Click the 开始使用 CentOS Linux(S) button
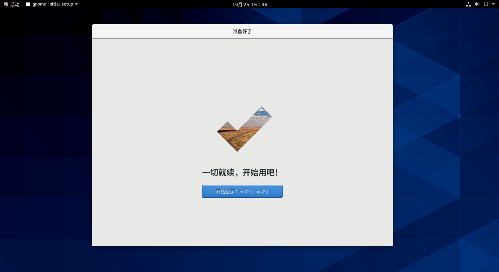The width and height of the screenshot is (499, 272). pyautogui.click(x=242, y=192)
